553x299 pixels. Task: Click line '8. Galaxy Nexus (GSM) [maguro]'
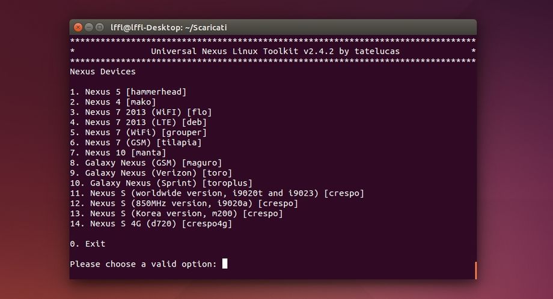(x=146, y=163)
